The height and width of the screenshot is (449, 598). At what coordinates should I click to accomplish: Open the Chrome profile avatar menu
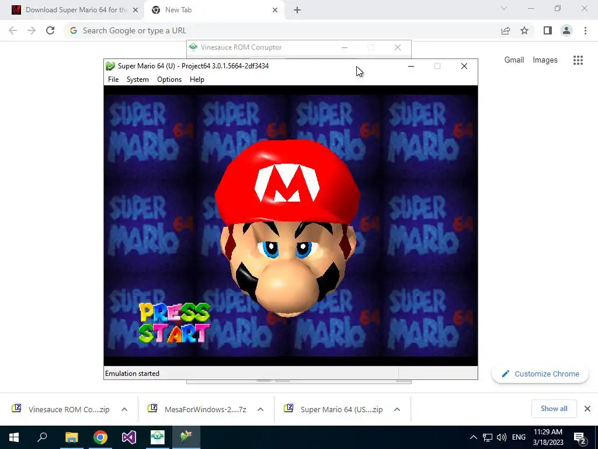[x=566, y=30]
